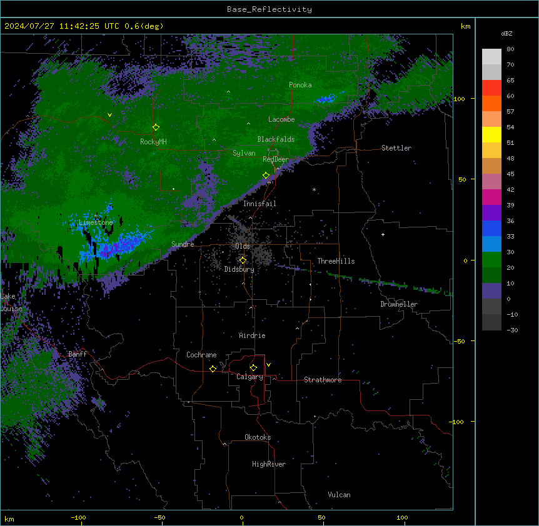
Task: Click the yellow diamond marker above RockyMH
Action: tap(156, 127)
